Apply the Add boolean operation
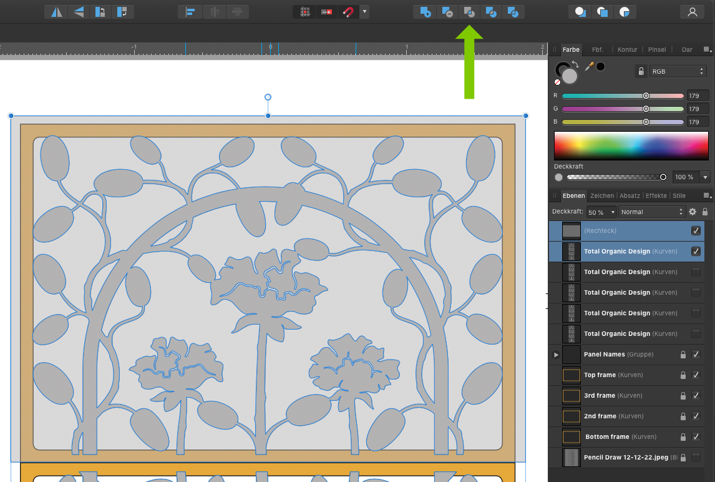The image size is (715, 482). tap(425, 12)
